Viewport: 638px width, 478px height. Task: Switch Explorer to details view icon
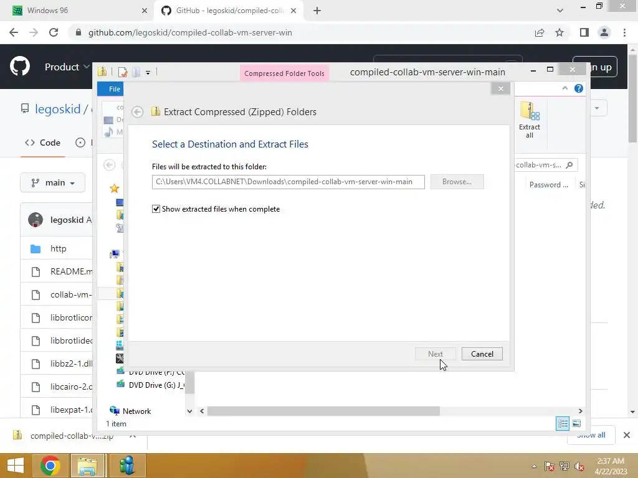(563, 424)
